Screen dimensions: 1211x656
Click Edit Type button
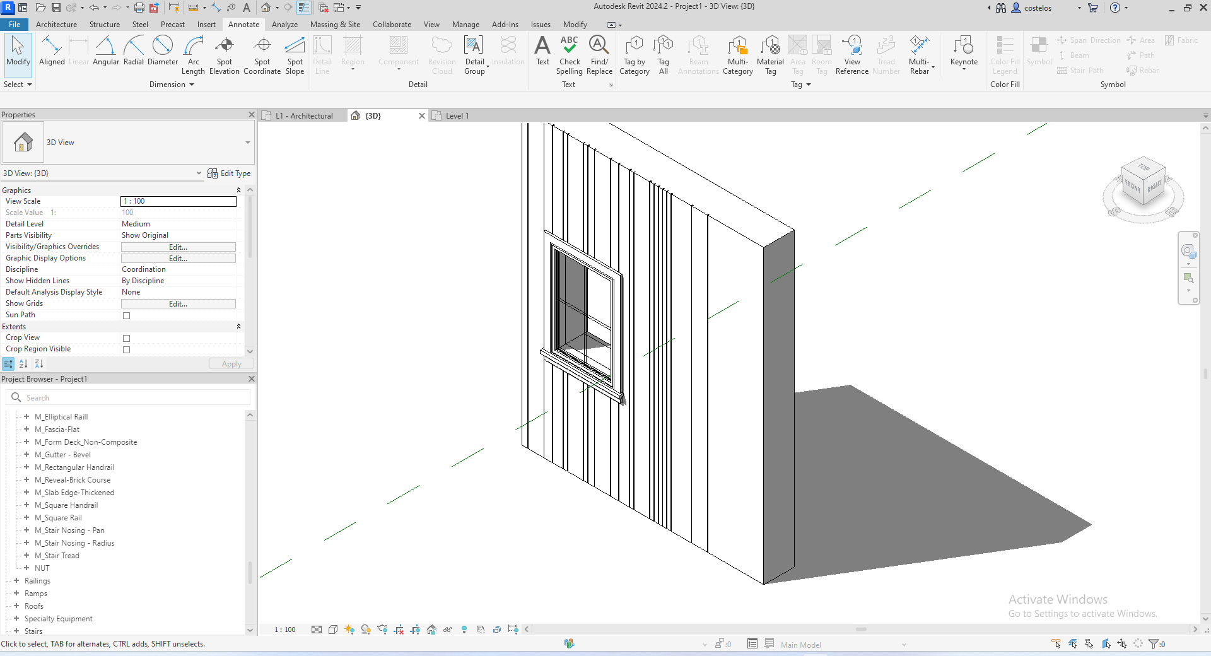pos(229,173)
